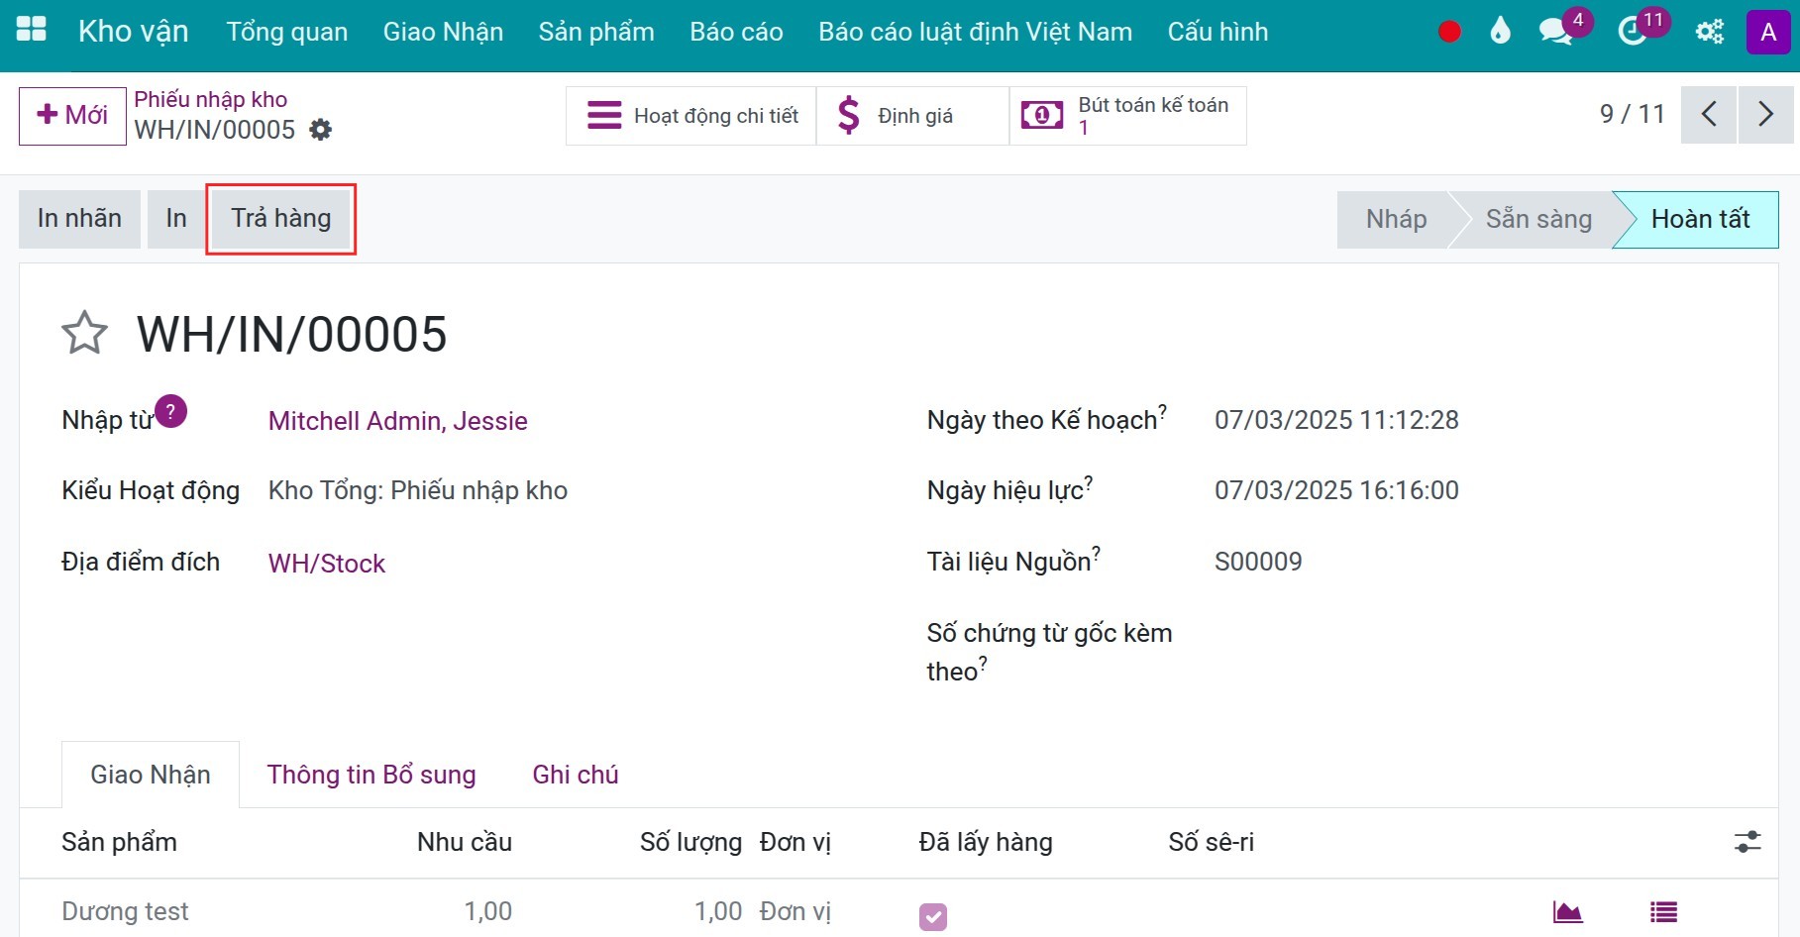Open Hoạt động chi tiết smart button

tap(691, 116)
